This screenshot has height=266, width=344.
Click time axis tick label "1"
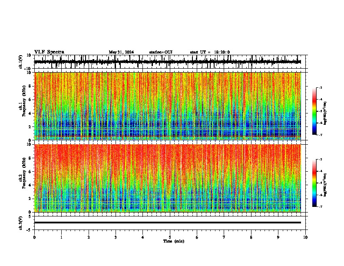61,237
